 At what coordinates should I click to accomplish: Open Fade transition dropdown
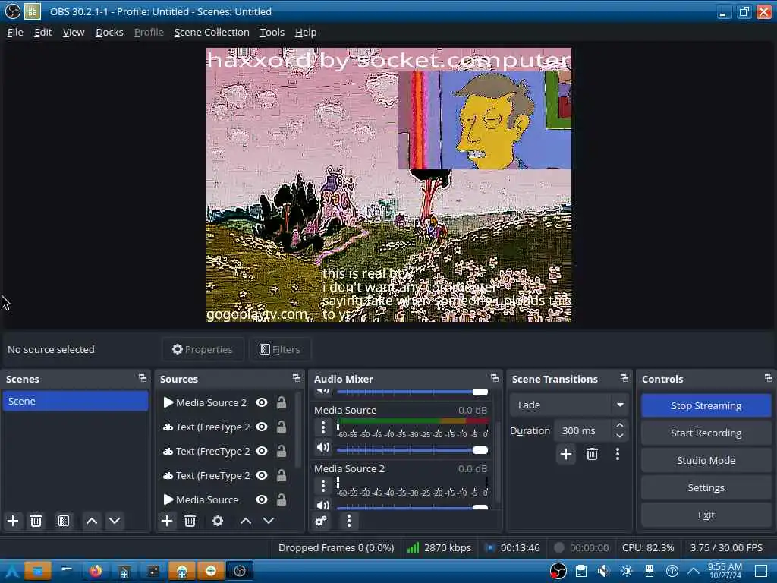pos(569,405)
